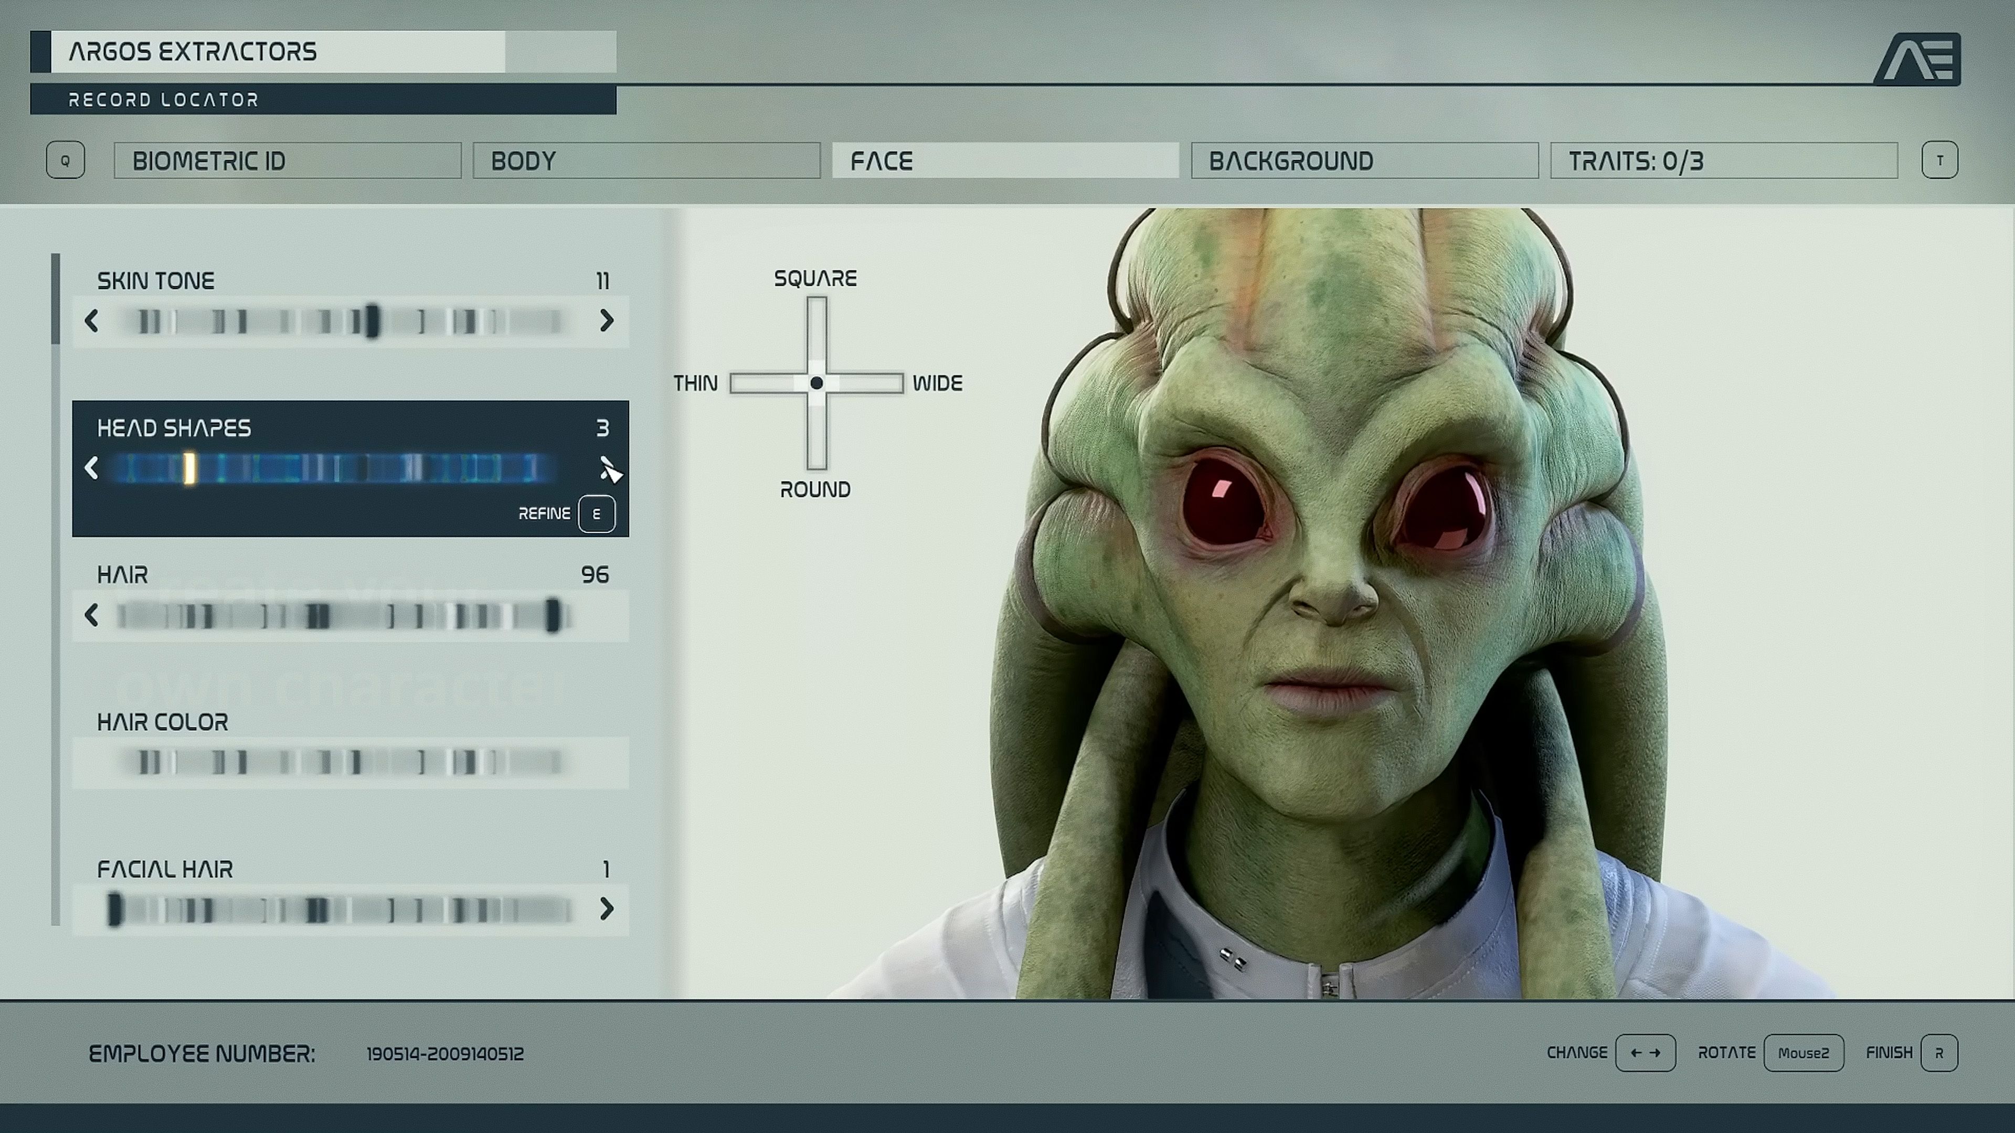The image size is (2015, 1133).
Task: Click the Record Locator header
Action: pos(163,99)
